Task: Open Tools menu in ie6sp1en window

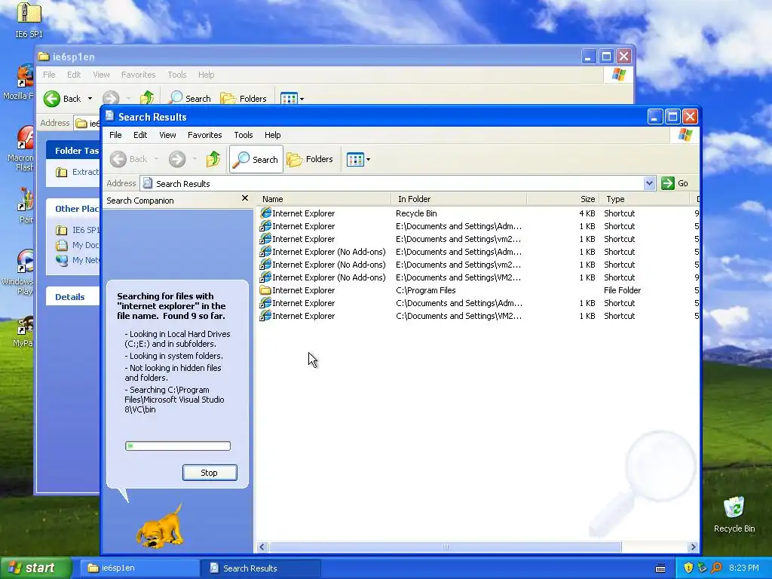Action: tap(176, 75)
